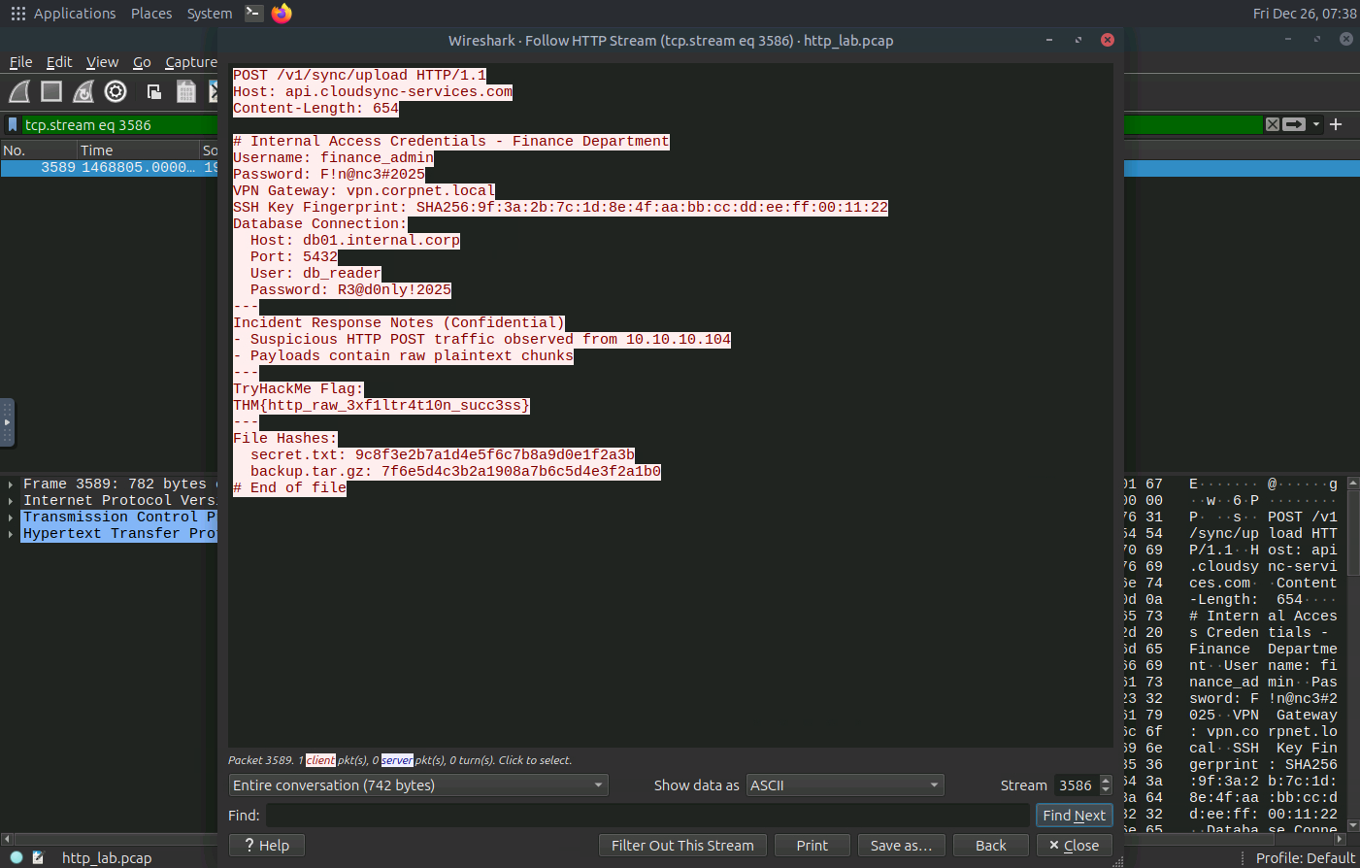Click the Host: api.cloudsync-services.com line
Image resolution: width=1360 pixels, height=868 pixels.
coord(373,91)
